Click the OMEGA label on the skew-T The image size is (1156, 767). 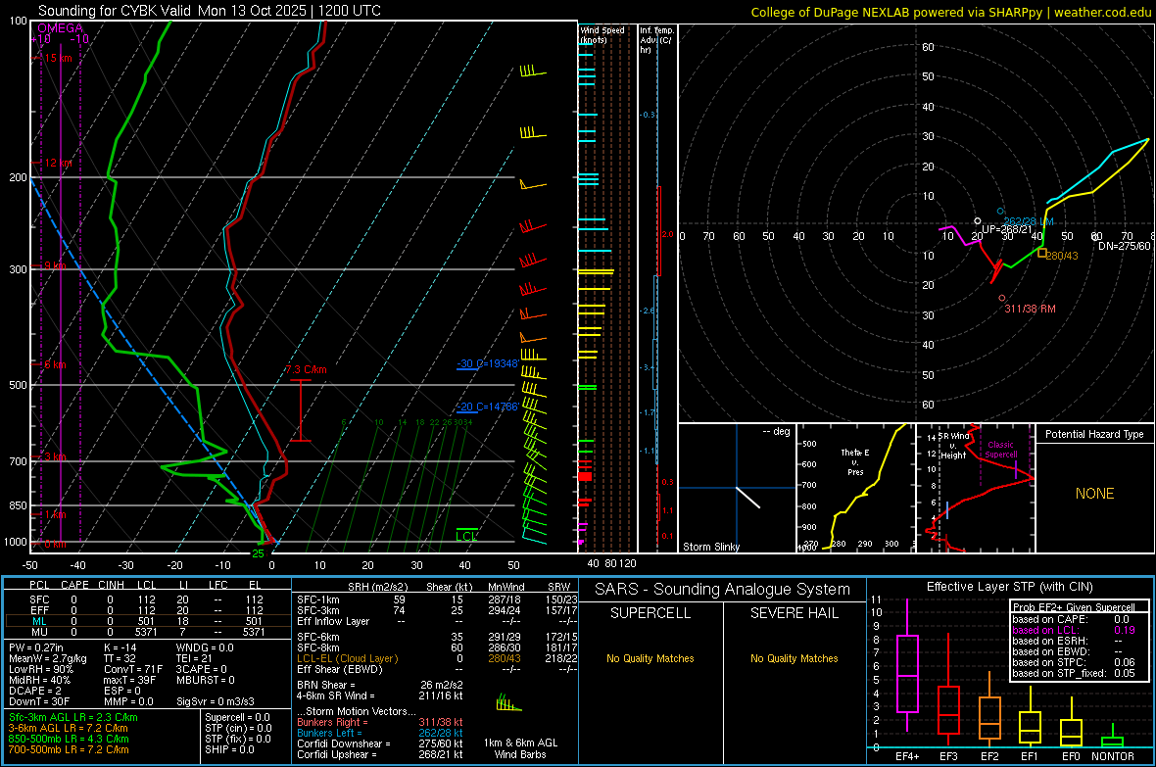[x=61, y=28]
